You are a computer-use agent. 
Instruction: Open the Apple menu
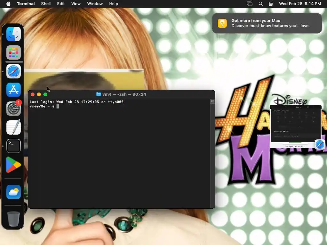[8, 4]
